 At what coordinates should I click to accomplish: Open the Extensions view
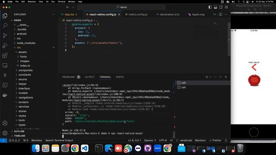pyautogui.click(x=5, y=56)
